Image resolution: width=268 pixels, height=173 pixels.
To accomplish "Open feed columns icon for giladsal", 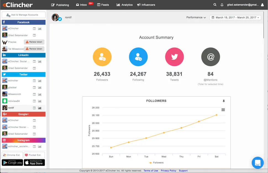I will [x=34, y=87].
